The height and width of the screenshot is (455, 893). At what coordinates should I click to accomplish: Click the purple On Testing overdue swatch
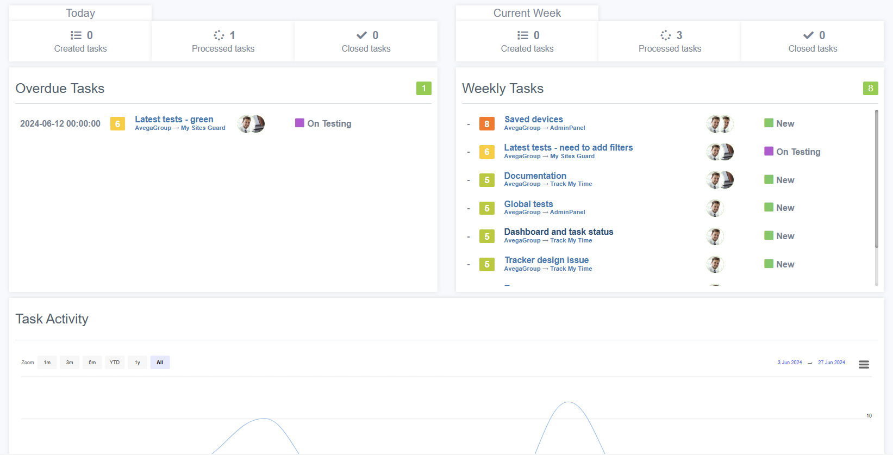tap(299, 123)
